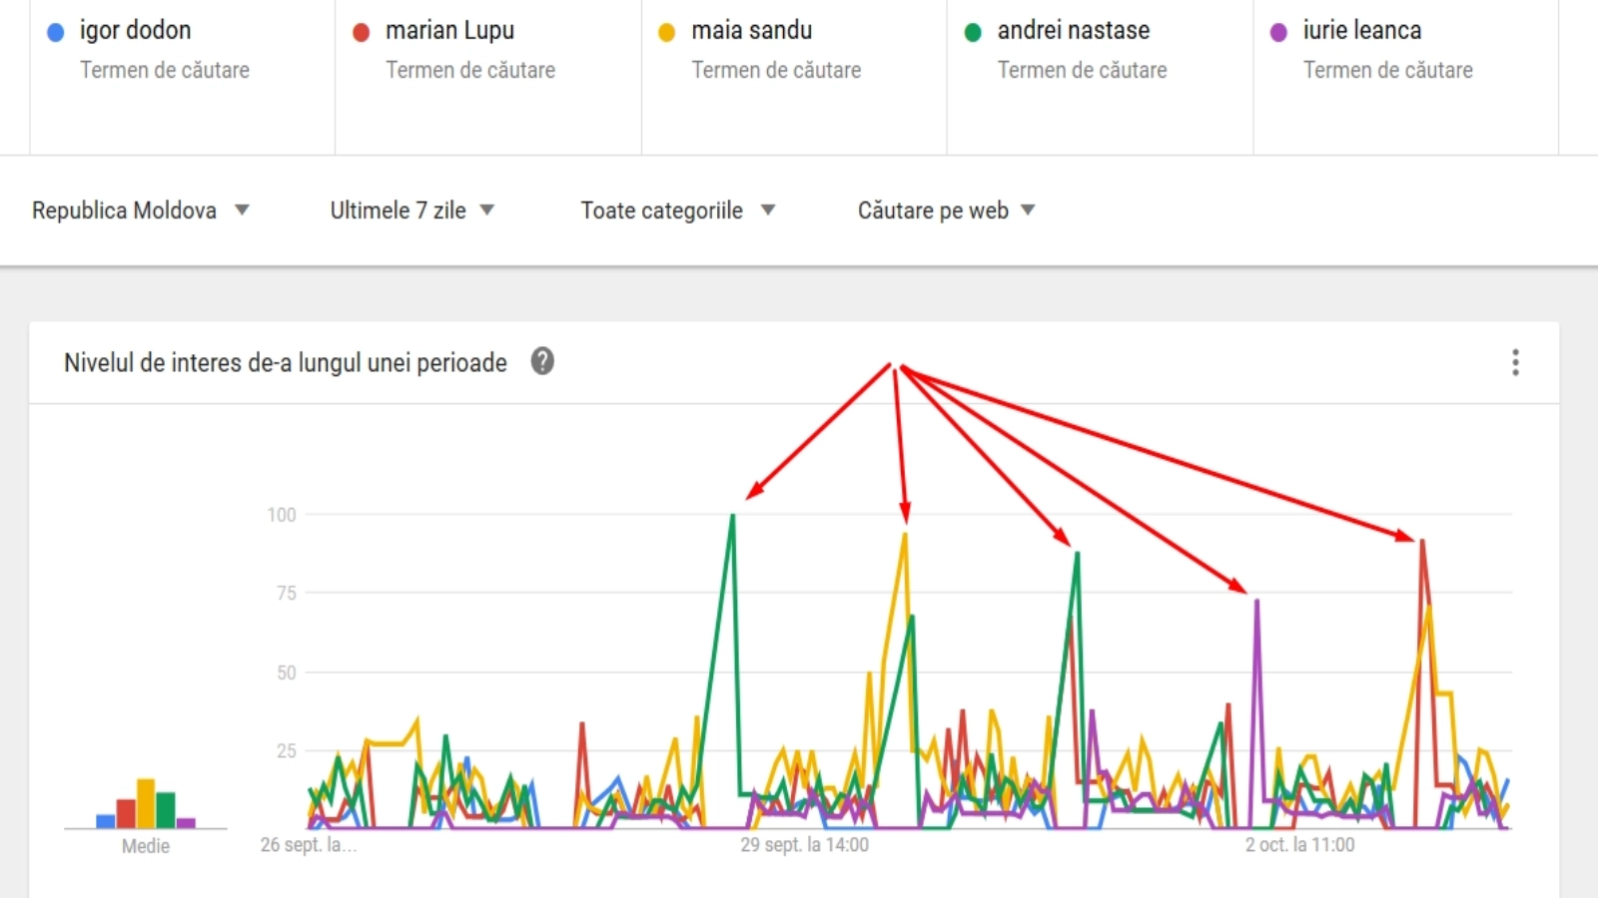1598x898 pixels.
Task: Click the yellow dot beside maia sandu
Action: click(x=667, y=32)
